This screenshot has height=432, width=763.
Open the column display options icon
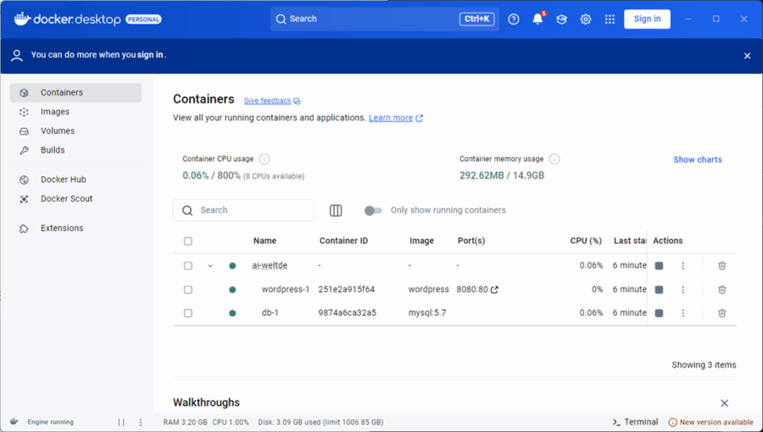tap(336, 210)
